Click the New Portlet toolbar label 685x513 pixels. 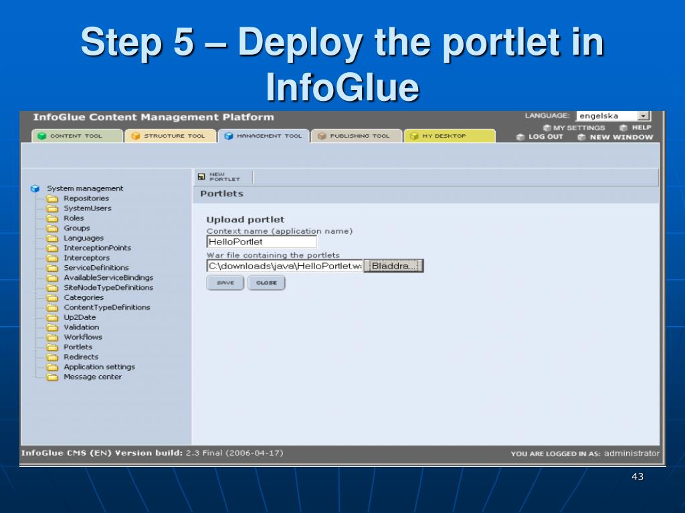pyautogui.click(x=225, y=176)
